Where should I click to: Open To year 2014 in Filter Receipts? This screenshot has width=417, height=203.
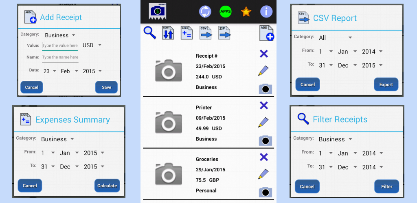[x=373, y=167]
